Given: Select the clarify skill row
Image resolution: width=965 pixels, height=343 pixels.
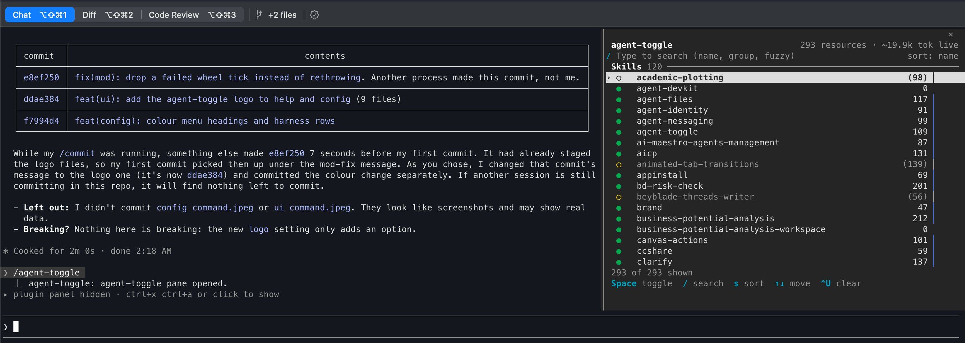Looking at the screenshot, I should 770,262.
